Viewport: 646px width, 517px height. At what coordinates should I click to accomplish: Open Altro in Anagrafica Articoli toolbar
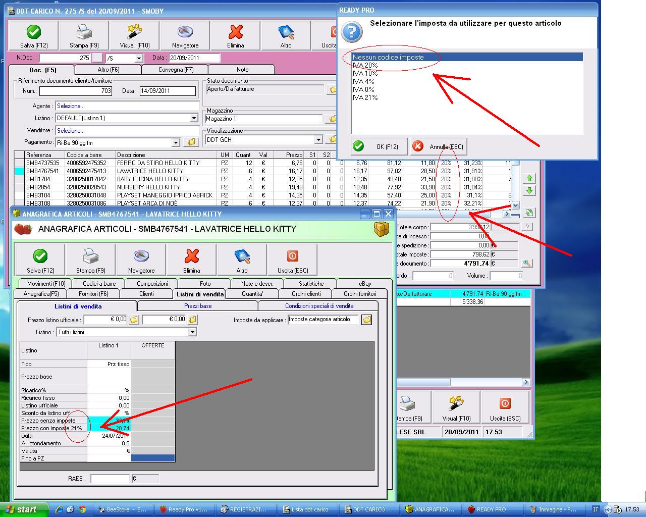point(242,260)
